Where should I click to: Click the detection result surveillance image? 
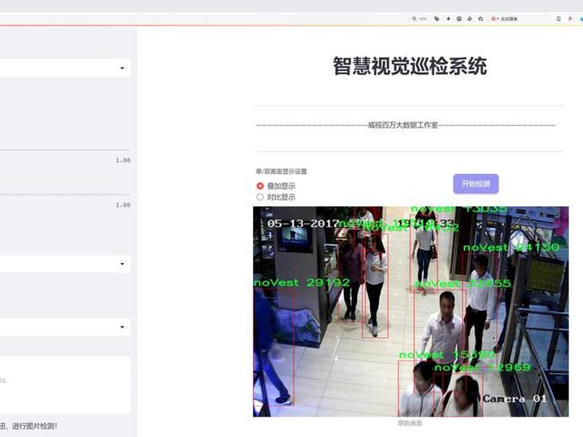pyautogui.click(x=411, y=312)
